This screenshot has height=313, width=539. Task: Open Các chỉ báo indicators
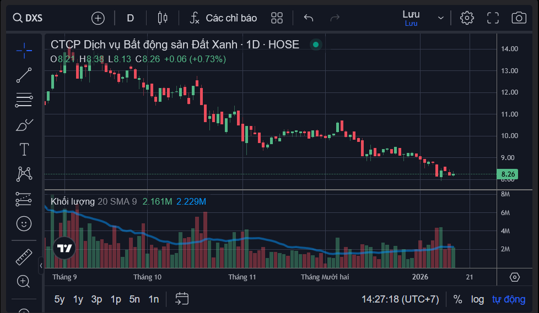pyautogui.click(x=223, y=18)
